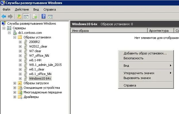Image resolution: width=179 pixels, height=114 pixels.
Task: Click the Ожидающие устройства folder icon
Action: (20, 88)
